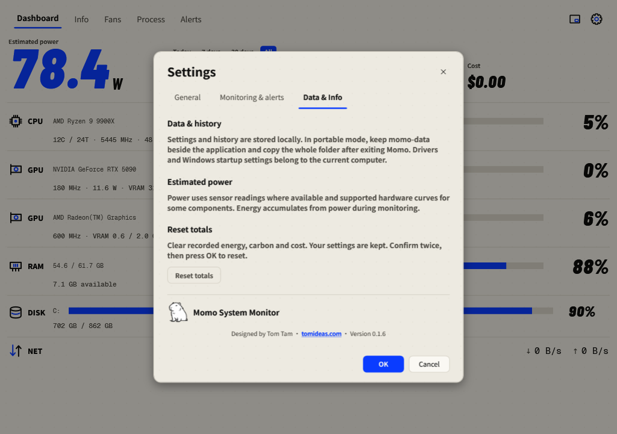This screenshot has width=617, height=434.
Task: Open the compact window mode icon
Action: point(574,19)
